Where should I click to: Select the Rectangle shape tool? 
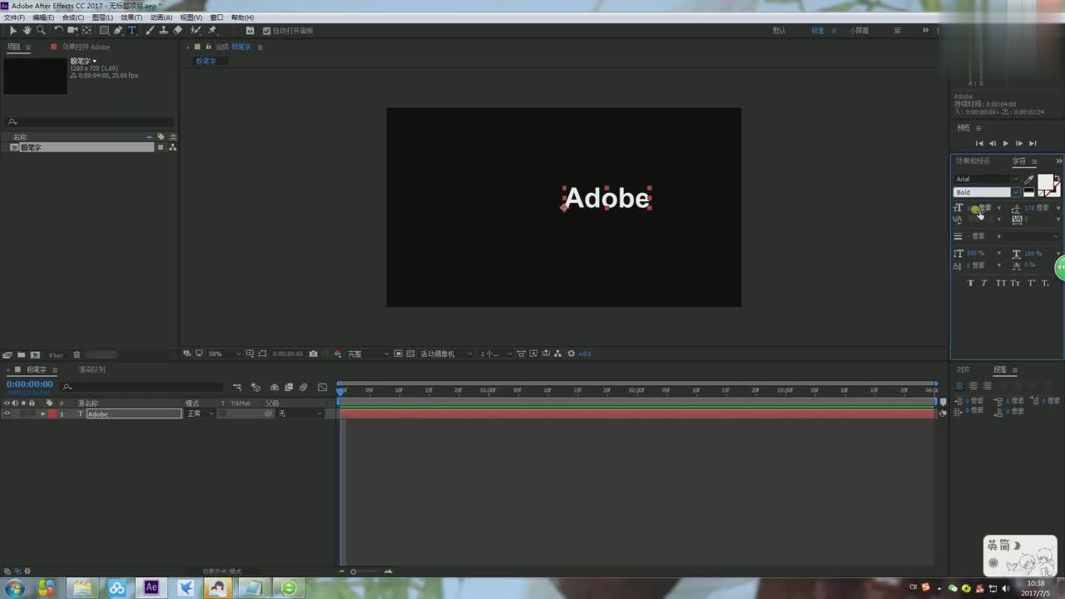(104, 31)
